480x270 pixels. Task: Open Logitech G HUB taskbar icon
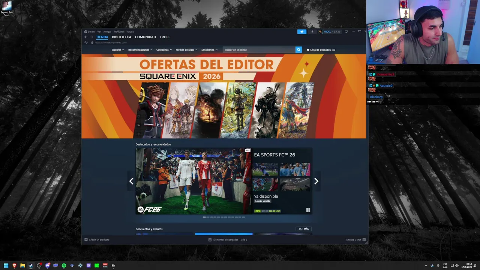[x=113, y=265]
